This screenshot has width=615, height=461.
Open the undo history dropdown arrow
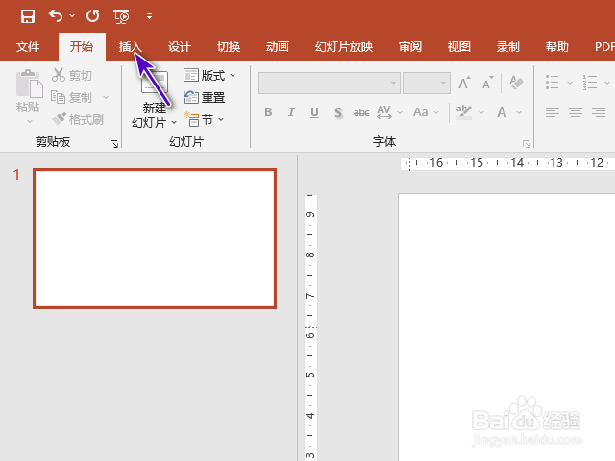coord(72,16)
